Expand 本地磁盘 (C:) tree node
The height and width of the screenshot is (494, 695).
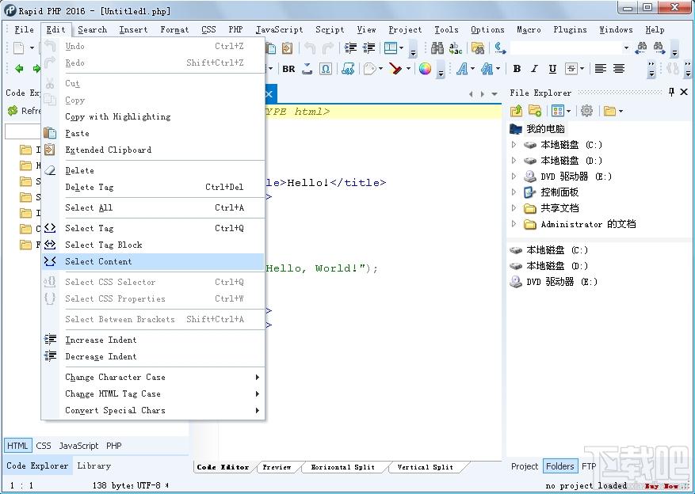[514, 144]
